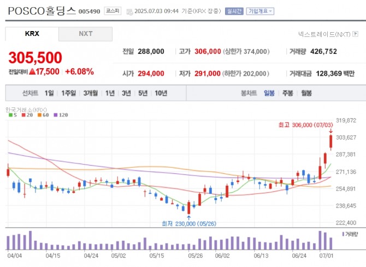
Task: Click the calendar icon beside the timestamp
Action: click(129, 11)
